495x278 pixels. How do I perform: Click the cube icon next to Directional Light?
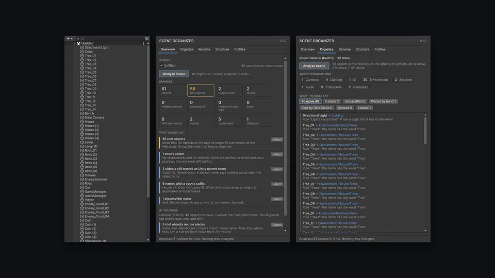click(x=82, y=47)
